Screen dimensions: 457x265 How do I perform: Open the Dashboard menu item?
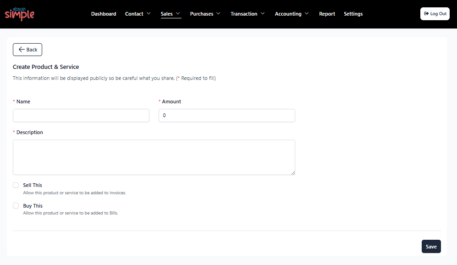point(104,14)
